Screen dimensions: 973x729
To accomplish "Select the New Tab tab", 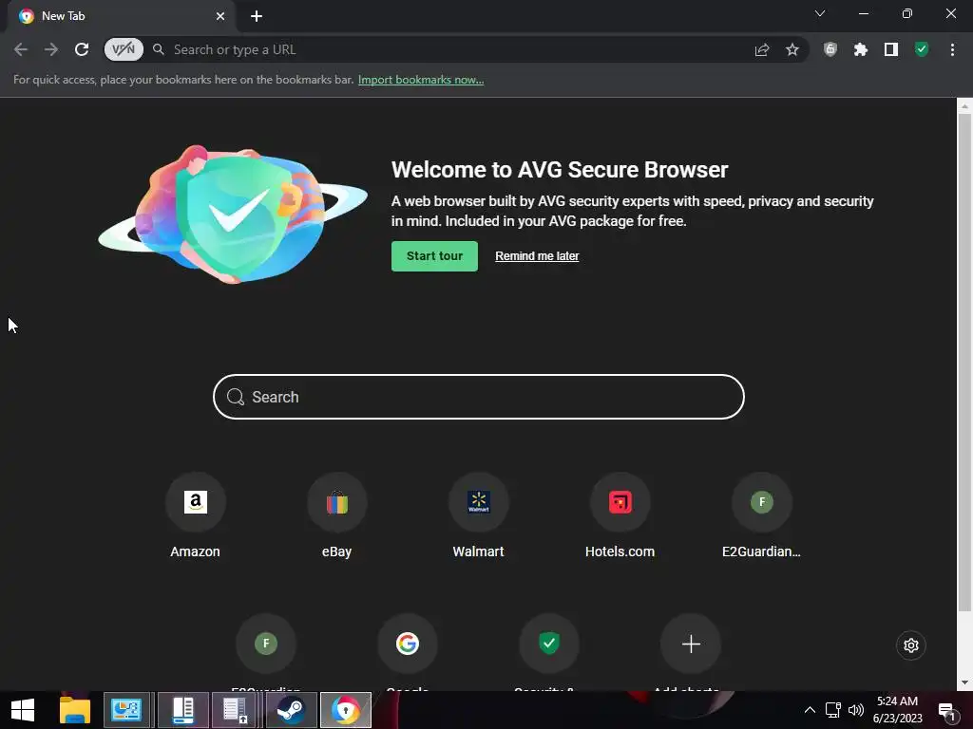I will 121,16.
